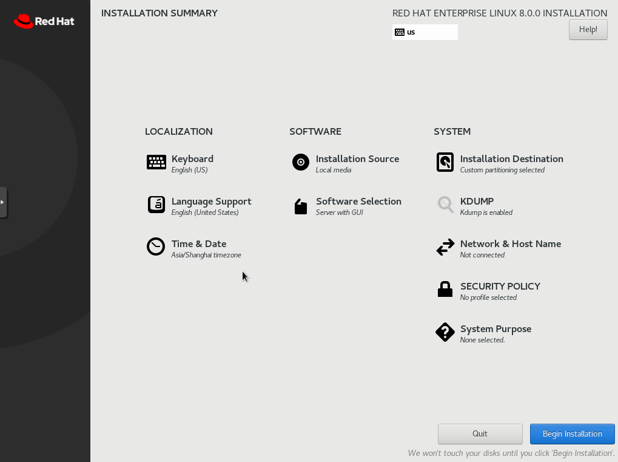This screenshot has width=618, height=462.
Task: Click 'No profile selected' text
Action: tap(488, 297)
